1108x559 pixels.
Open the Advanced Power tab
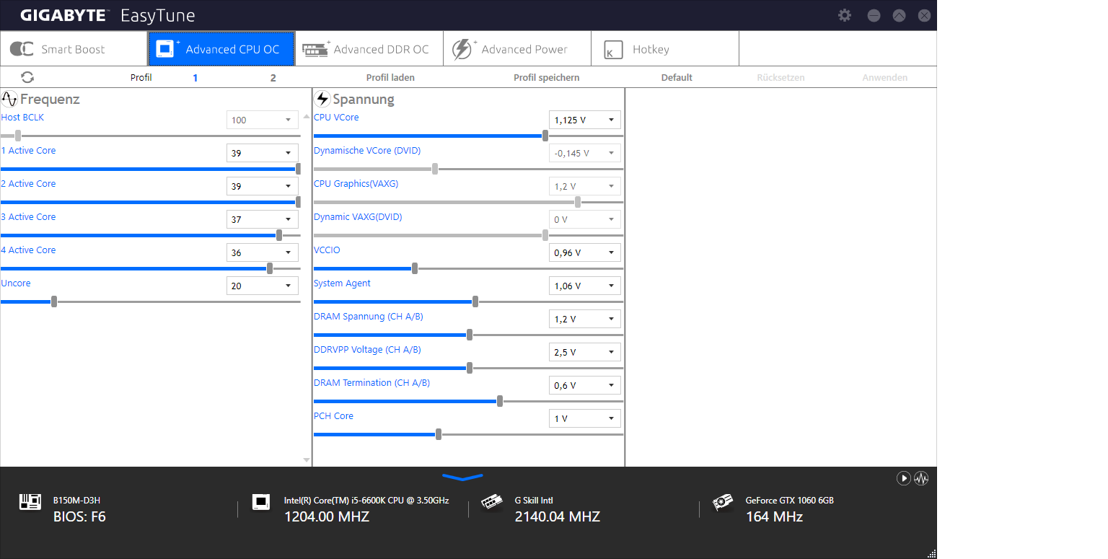pyautogui.click(x=517, y=49)
